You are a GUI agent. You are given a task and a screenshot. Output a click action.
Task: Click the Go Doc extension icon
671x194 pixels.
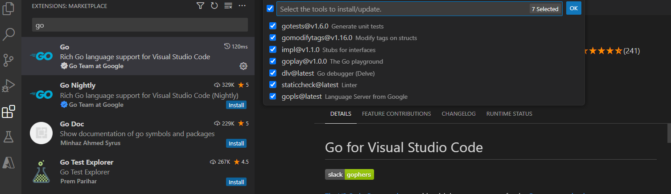click(41, 133)
